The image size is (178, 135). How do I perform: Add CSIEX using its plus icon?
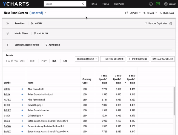[x=22, y=116]
